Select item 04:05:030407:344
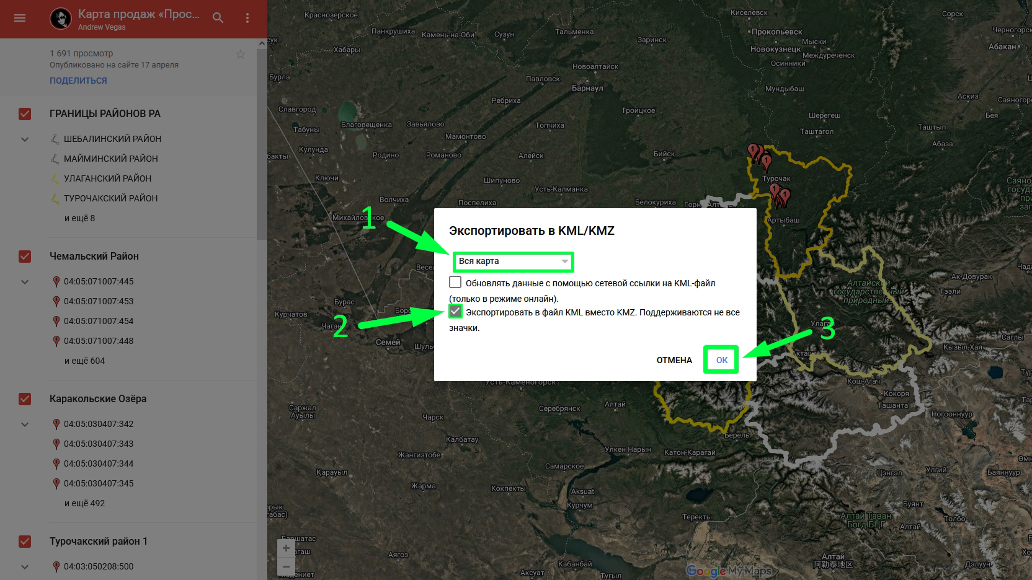 click(99, 464)
